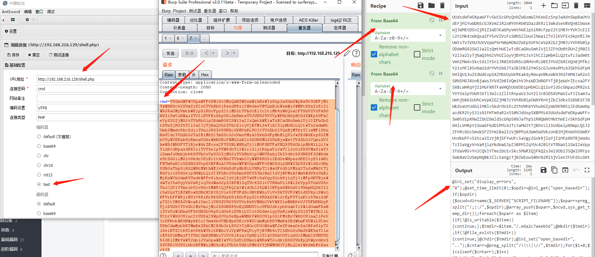Open the 编码设置 UTF8 dropdown
The width and height of the screenshot is (595, 257).
tap(97, 108)
